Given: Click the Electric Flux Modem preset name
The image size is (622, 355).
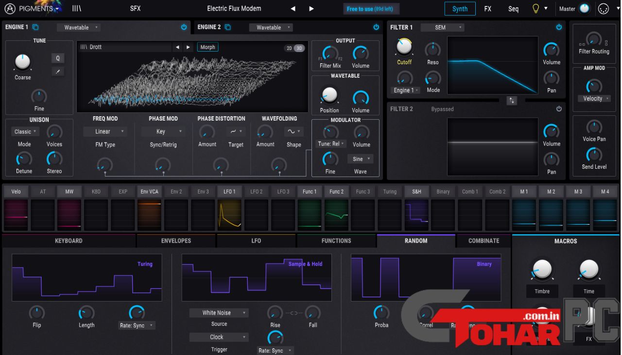Looking at the screenshot, I should click(234, 9).
